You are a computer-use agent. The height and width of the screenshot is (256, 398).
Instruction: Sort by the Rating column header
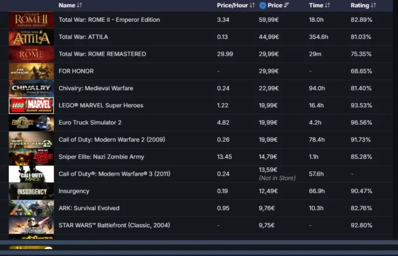[x=363, y=5]
